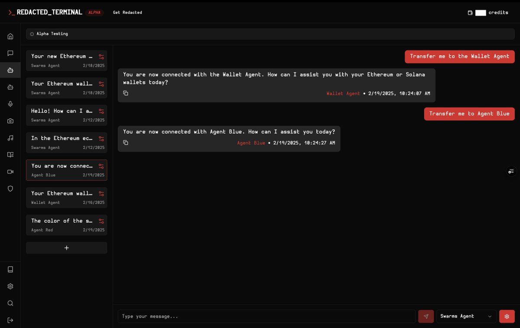Screen dimensions: 520x328
Task: Click the clock icon beside Alpha Testing
Action: (32, 34)
